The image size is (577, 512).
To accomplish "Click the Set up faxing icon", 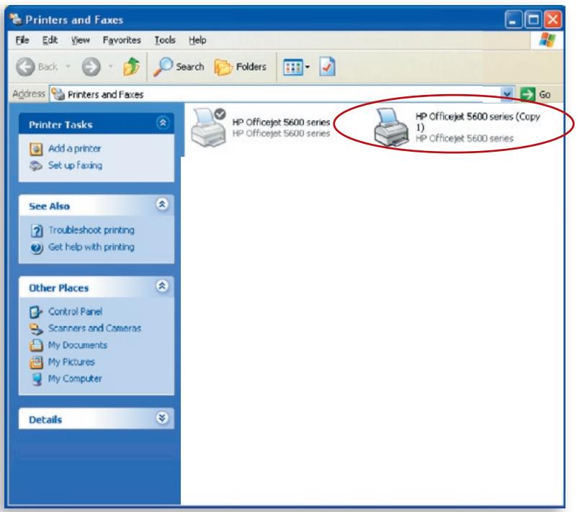I will [x=36, y=165].
